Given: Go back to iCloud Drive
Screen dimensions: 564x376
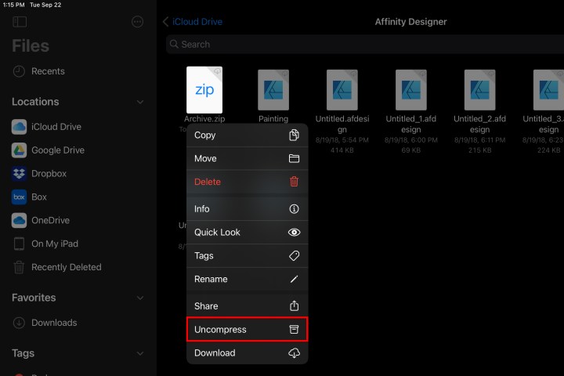Looking at the screenshot, I should pyautogui.click(x=193, y=22).
